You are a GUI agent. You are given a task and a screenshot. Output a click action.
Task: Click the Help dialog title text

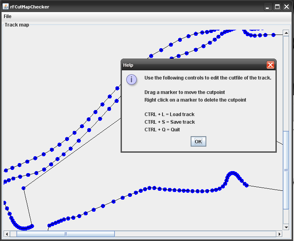coord(128,65)
